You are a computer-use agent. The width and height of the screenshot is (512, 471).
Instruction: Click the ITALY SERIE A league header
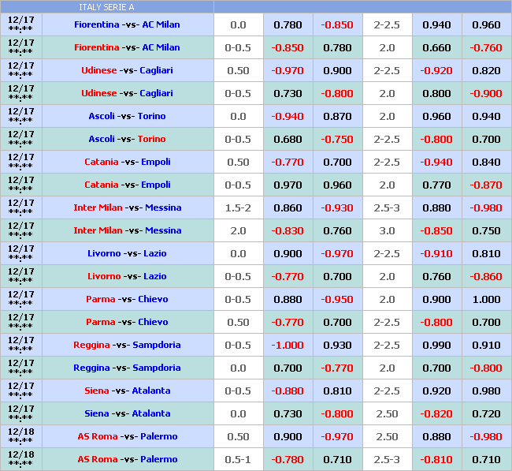pos(106,6)
